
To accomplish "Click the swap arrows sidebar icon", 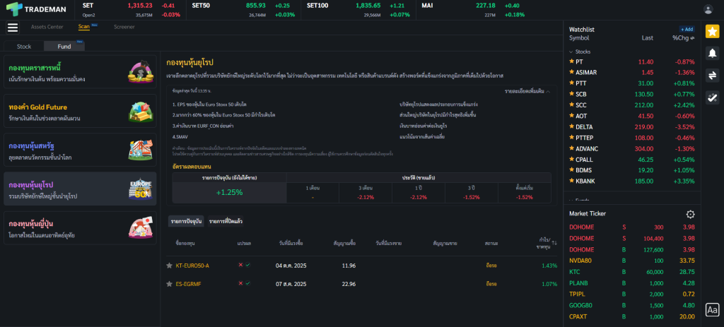I will tap(712, 76).
